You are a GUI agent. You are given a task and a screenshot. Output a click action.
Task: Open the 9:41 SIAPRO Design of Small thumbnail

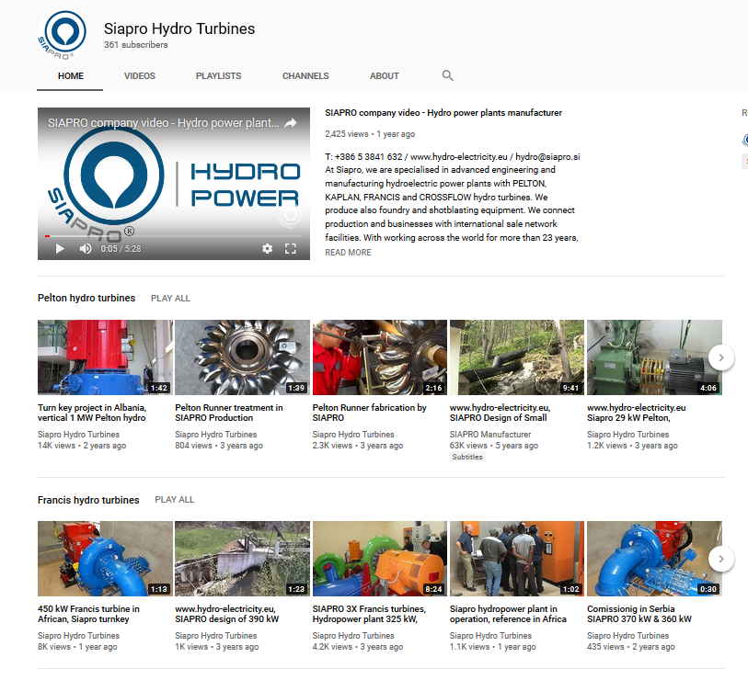[517, 357]
